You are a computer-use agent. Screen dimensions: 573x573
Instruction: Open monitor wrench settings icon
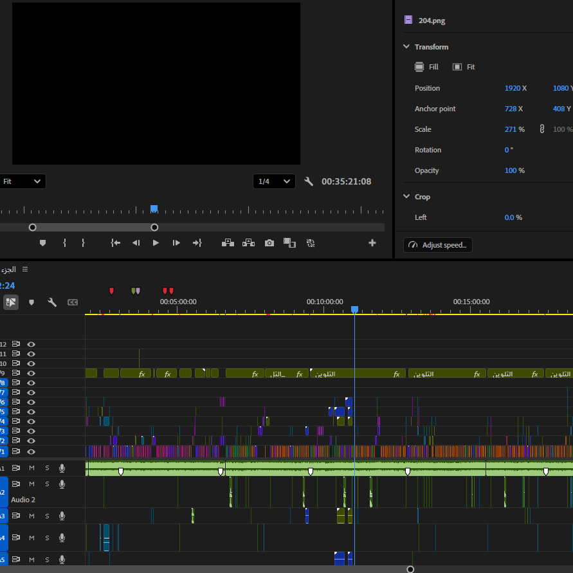coord(309,181)
